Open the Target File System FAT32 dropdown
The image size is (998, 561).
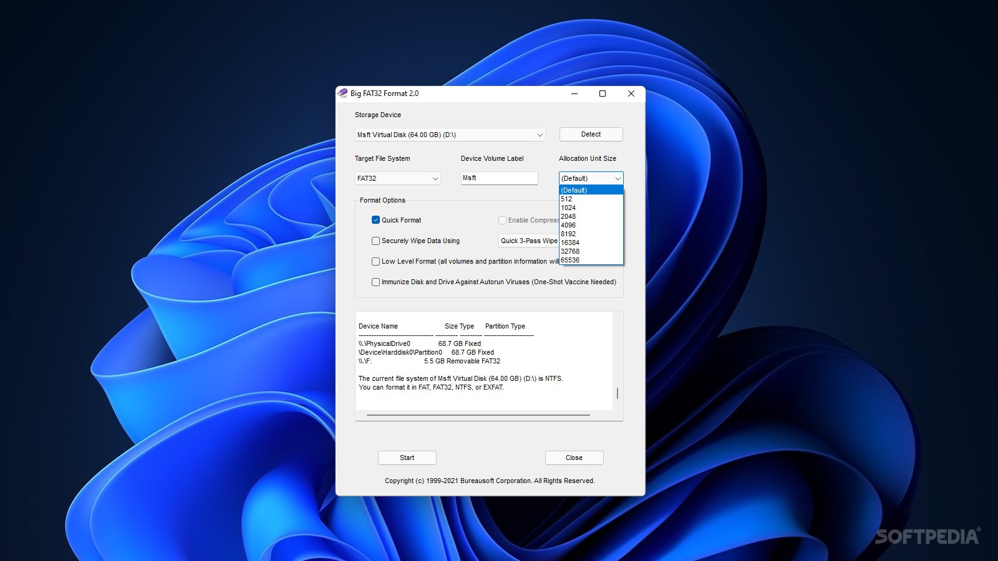coord(397,178)
